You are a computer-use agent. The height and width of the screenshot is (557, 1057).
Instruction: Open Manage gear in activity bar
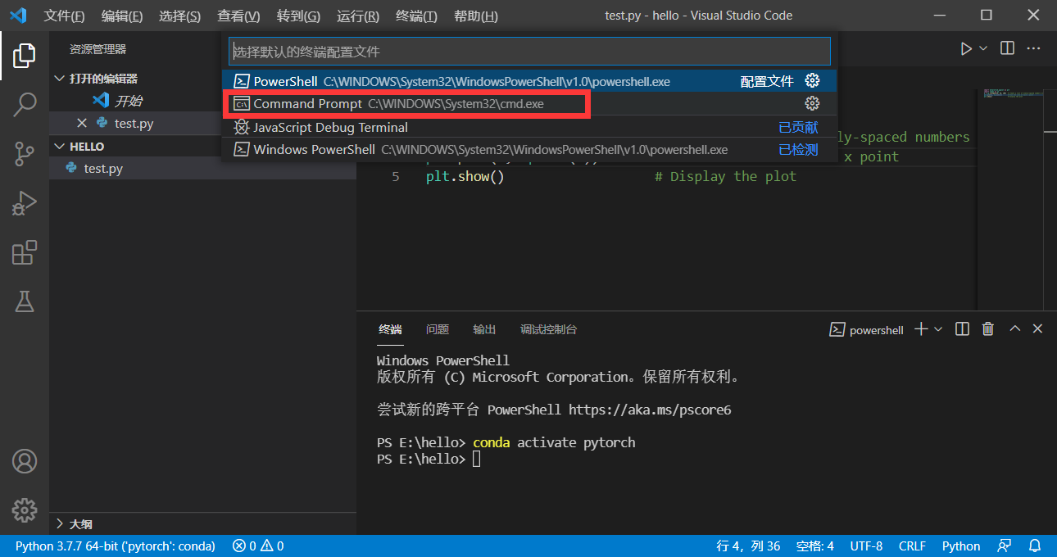tap(25, 509)
